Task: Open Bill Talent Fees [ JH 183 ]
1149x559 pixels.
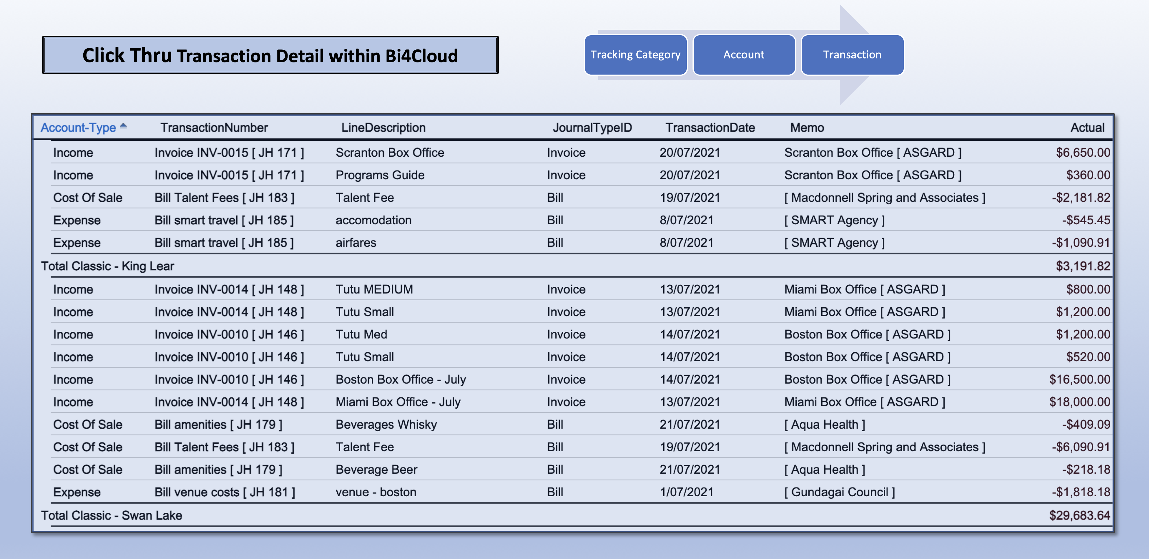Action: pos(224,197)
